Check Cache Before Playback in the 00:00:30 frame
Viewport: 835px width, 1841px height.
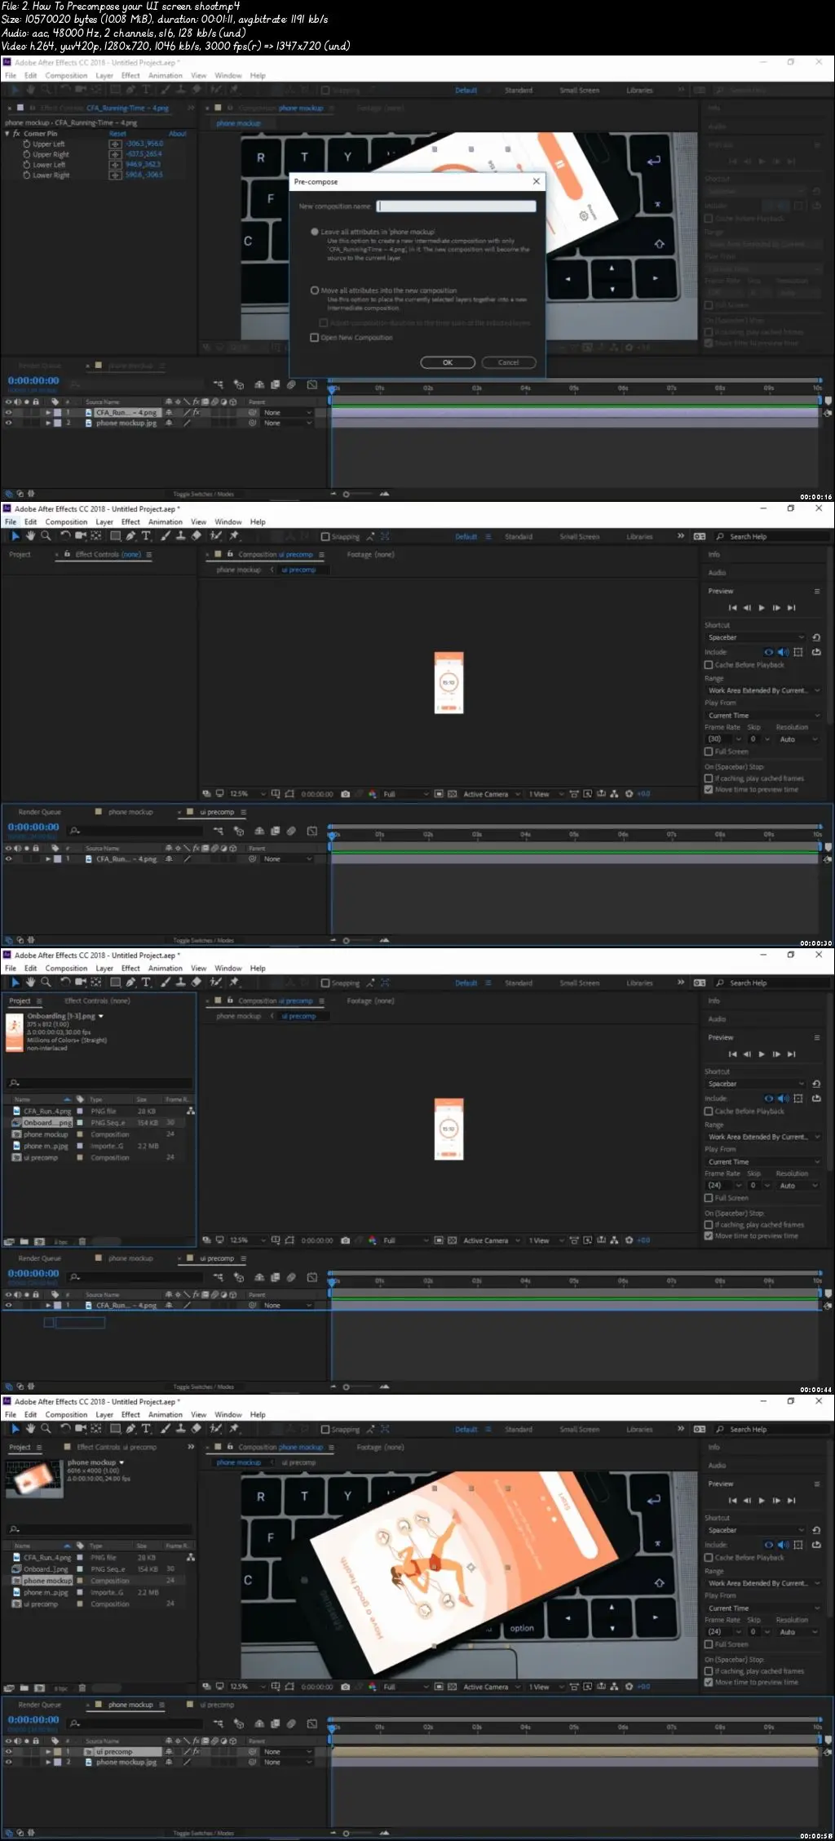[709, 665]
